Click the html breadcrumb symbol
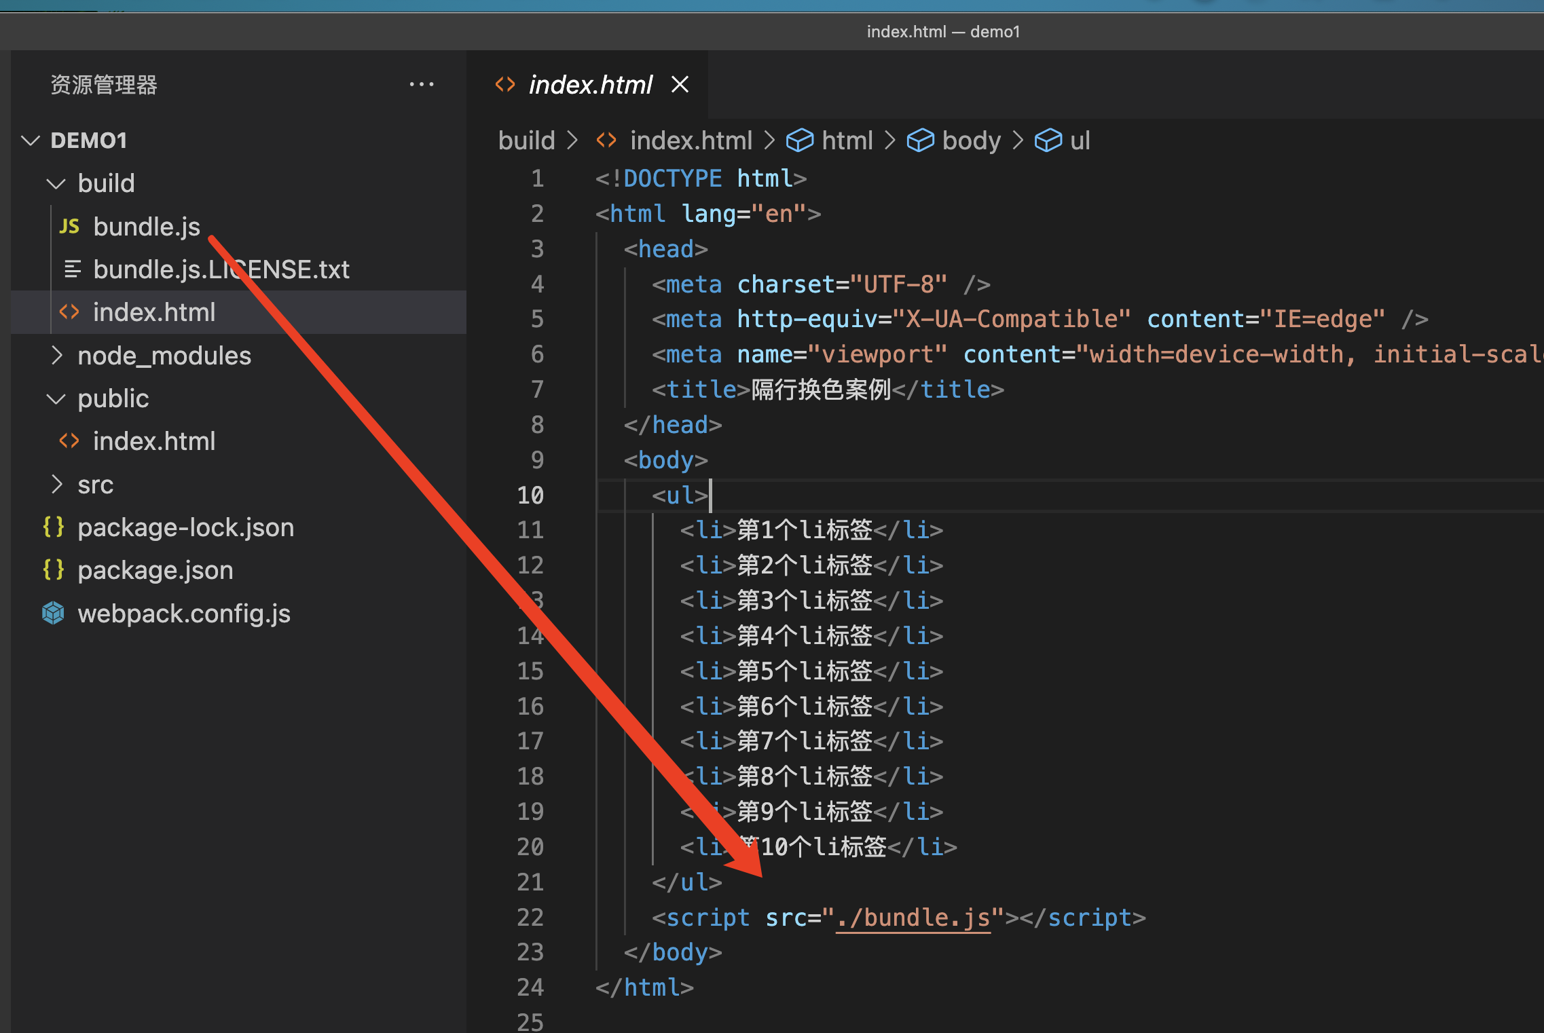This screenshot has width=1544, height=1033. [847, 140]
